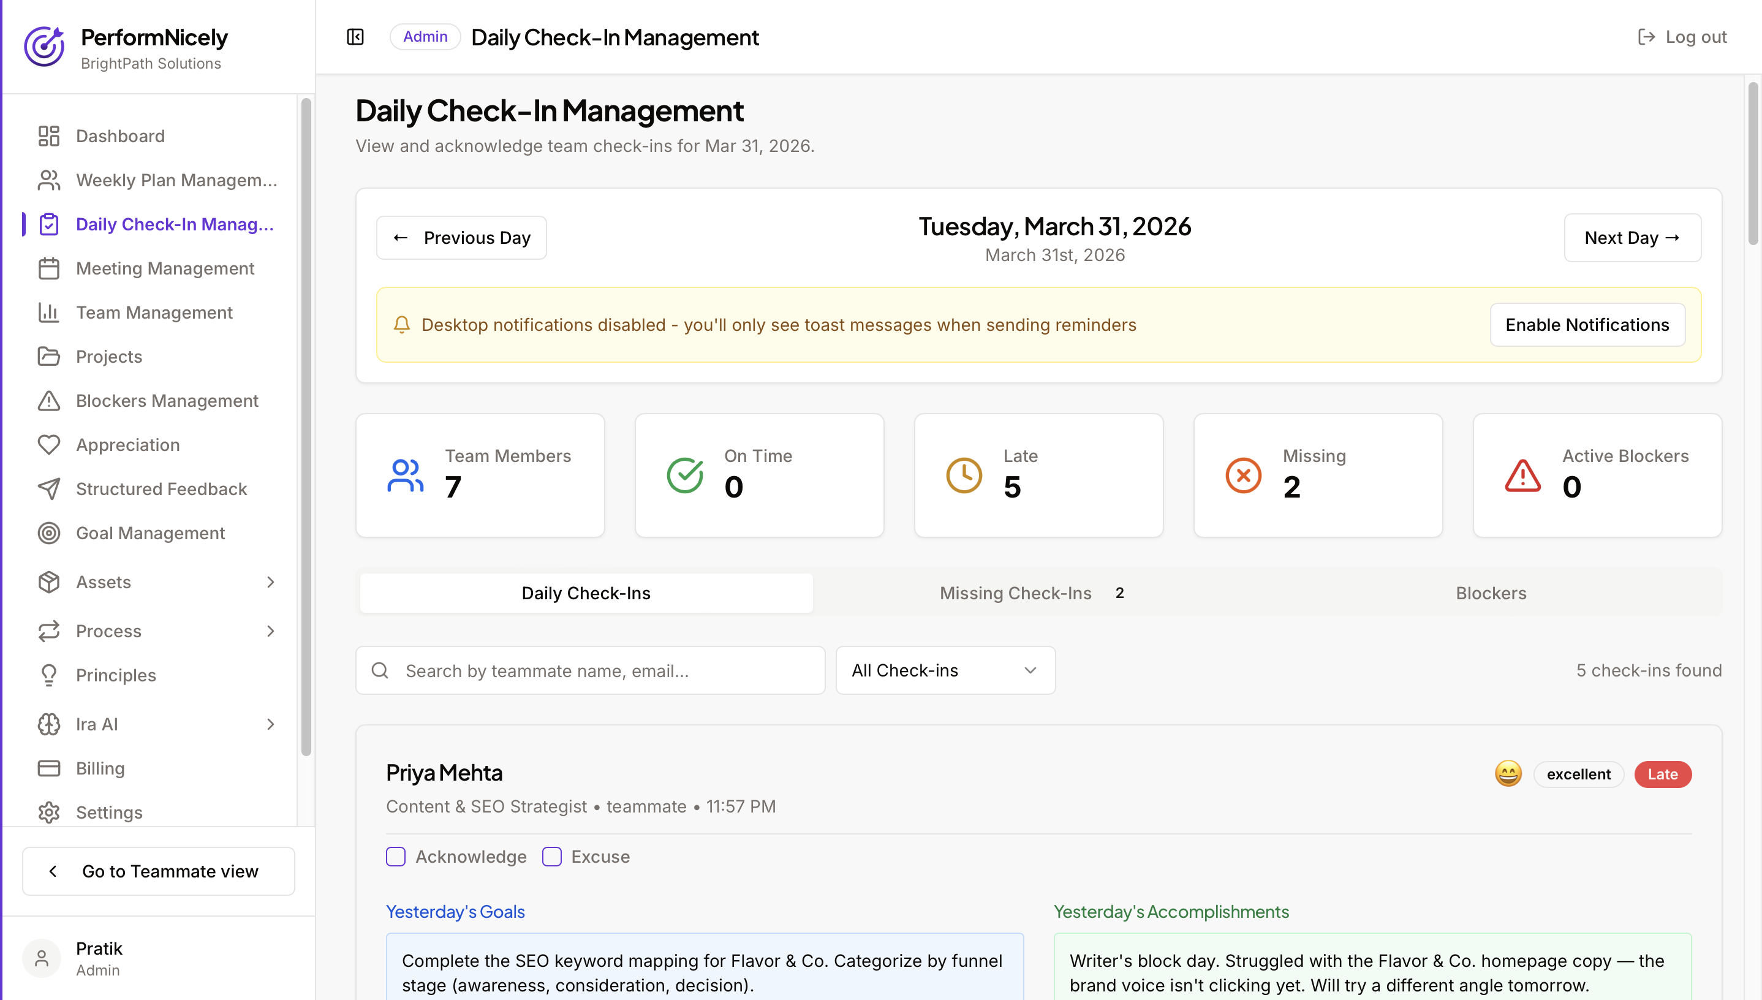Expand the Assets sidebar section

271,581
